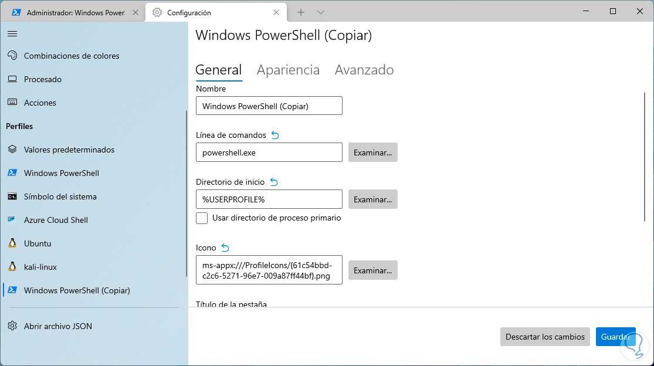
Task: Click the Acciones keyboard icon
Action: coord(12,102)
